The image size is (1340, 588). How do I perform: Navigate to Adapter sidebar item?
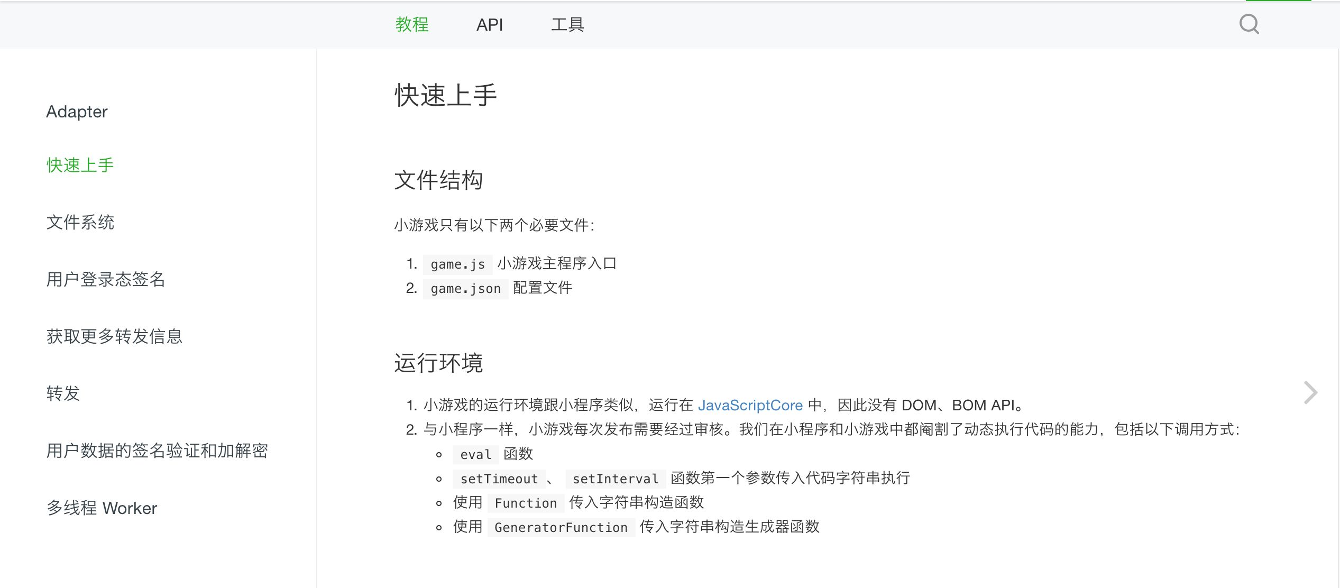[x=76, y=111]
